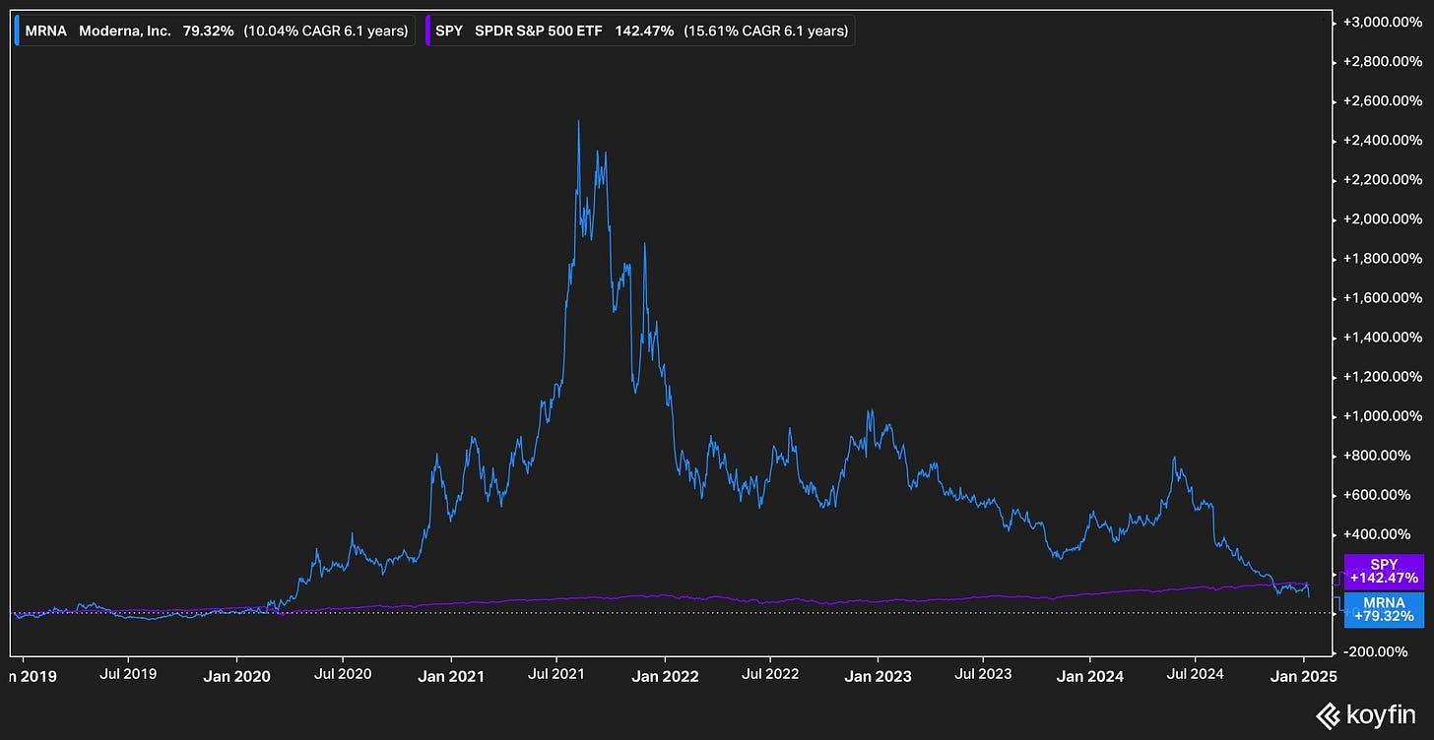Click the Jan 2025 x-axis label

[1302, 676]
